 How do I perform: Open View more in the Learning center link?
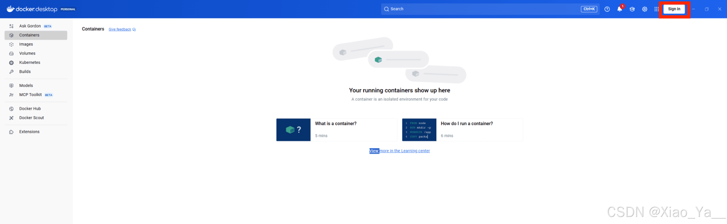coord(400,151)
